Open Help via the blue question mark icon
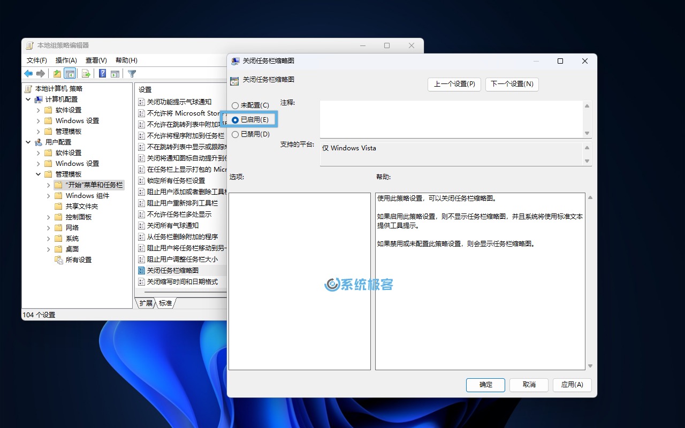The image size is (685, 428). click(x=102, y=73)
